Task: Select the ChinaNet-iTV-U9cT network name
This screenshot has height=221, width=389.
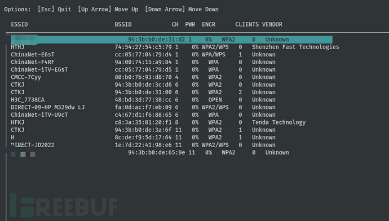Action: coord(39,115)
